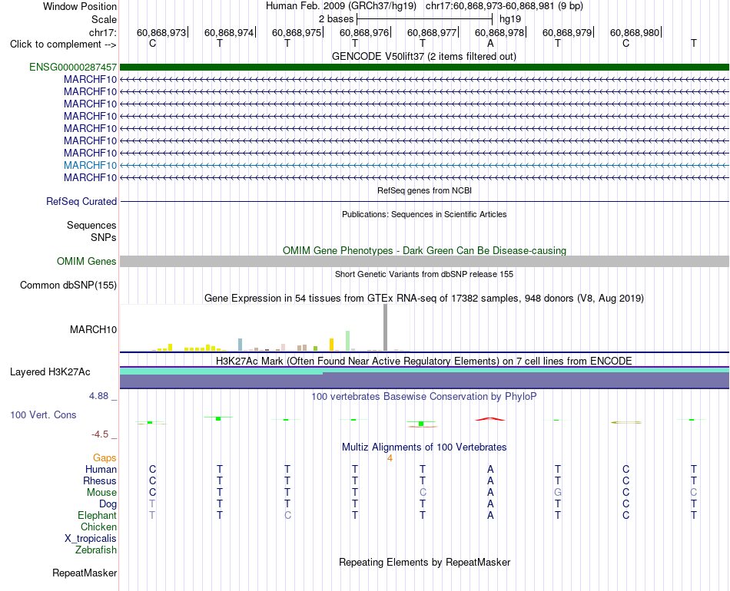Click the gray OMIM Genes bar

(424, 261)
